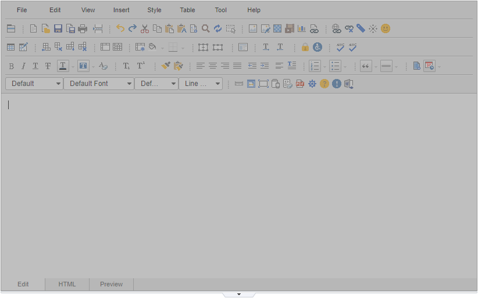Click the Word document import icon
Viewport: 478px width, 298px height.
349,84
